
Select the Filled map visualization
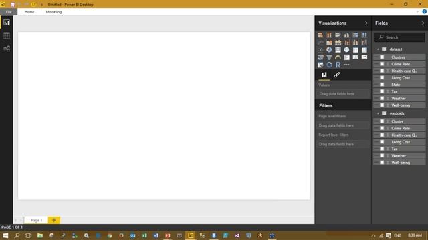[x=320, y=57]
